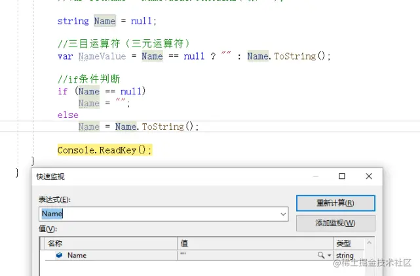Click the 'var' keyword in the code

click(65, 56)
